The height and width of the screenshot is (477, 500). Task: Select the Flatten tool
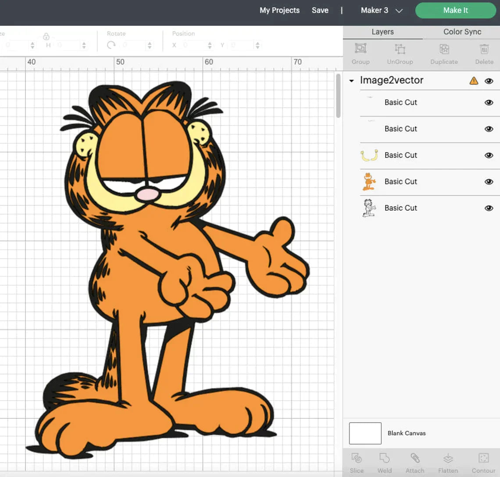point(448,459)
